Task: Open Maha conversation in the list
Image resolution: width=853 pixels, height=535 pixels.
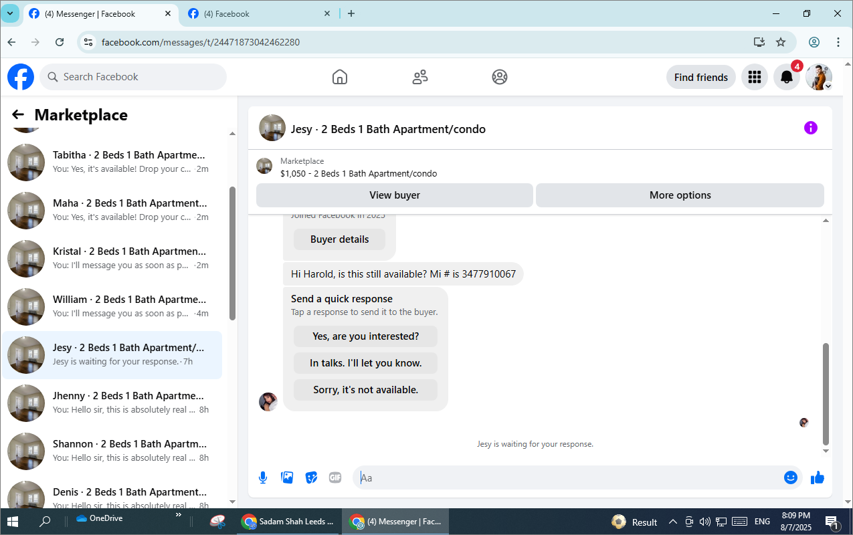Action: tap(112, 211)
